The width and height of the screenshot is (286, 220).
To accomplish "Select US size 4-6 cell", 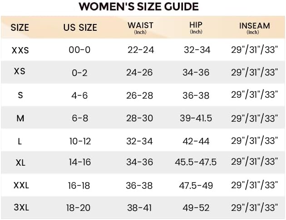I will tap(79, 95).
